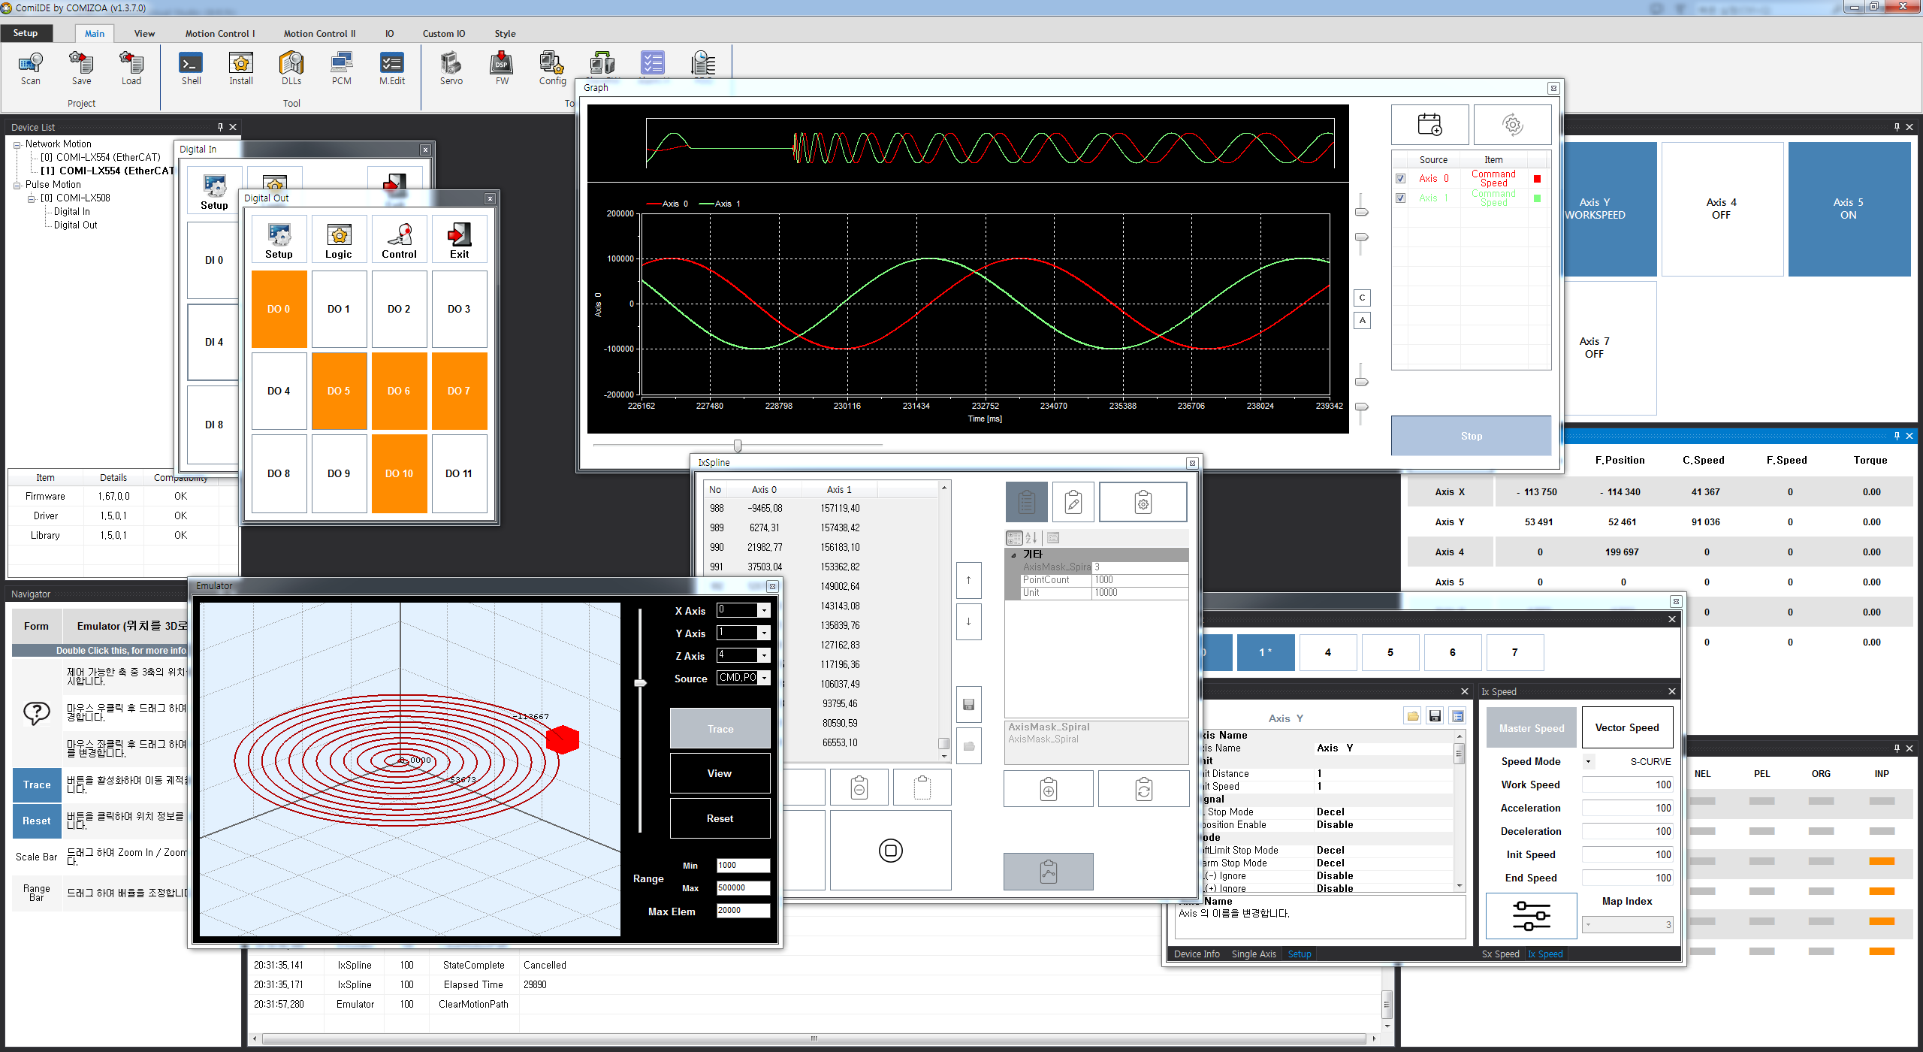1923x1052 pixels.
Task: Click the Emulator vertical scale slider
Action: [641, 683]
